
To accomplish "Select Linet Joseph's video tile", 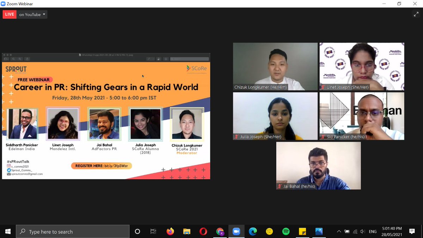I will point(362,66).
